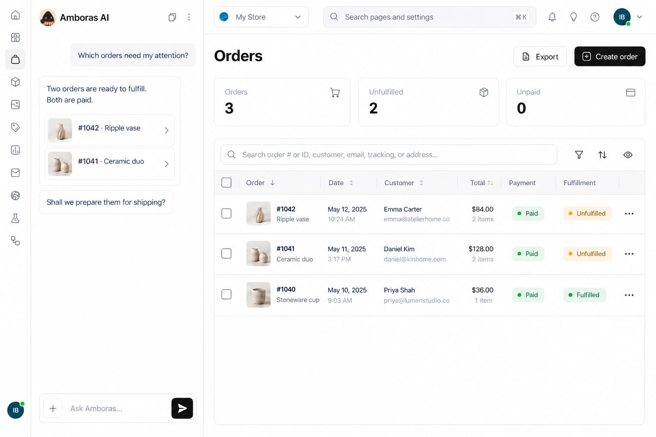656x437 pixels.
Task: Open the Home icon in sidebar
Action: [15, 15]
